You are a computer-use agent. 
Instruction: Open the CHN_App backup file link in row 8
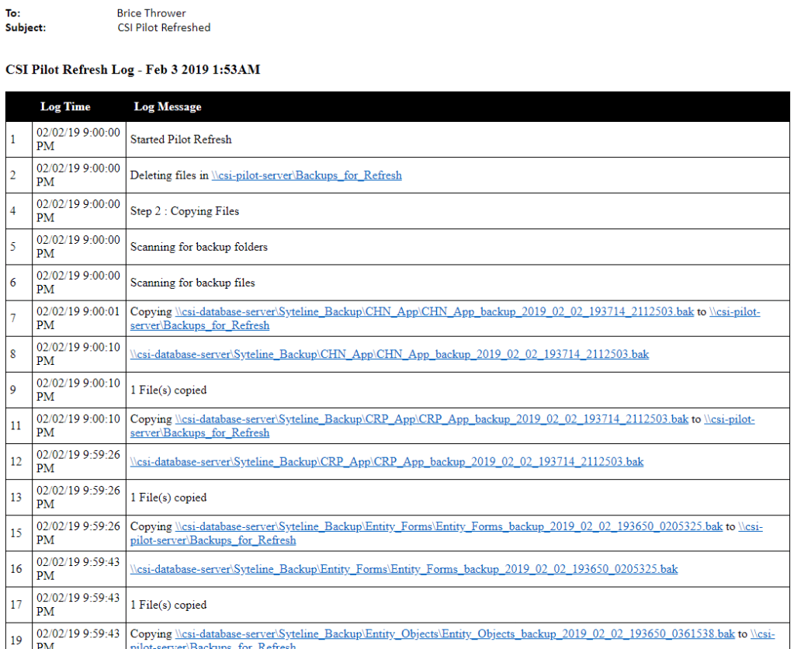tap(389, 355)
